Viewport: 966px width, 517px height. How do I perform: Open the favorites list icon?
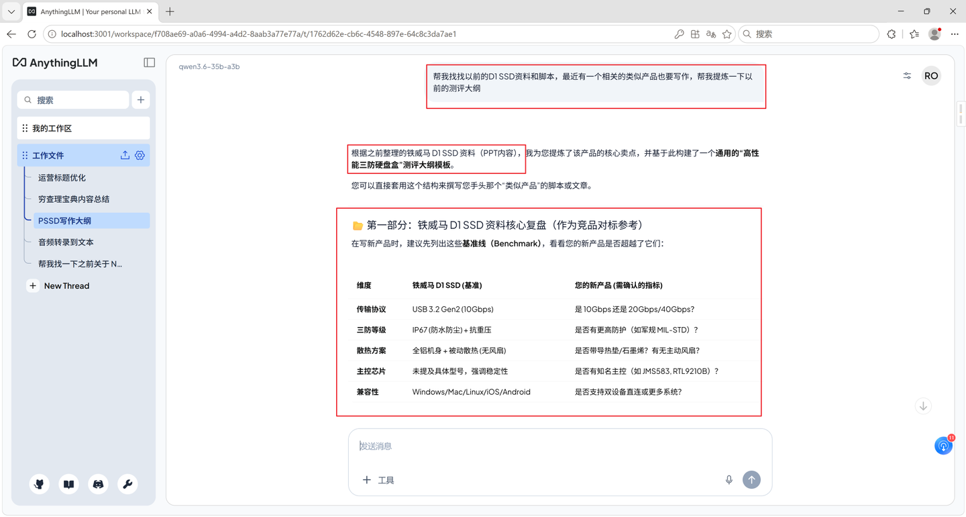point(914,34)
